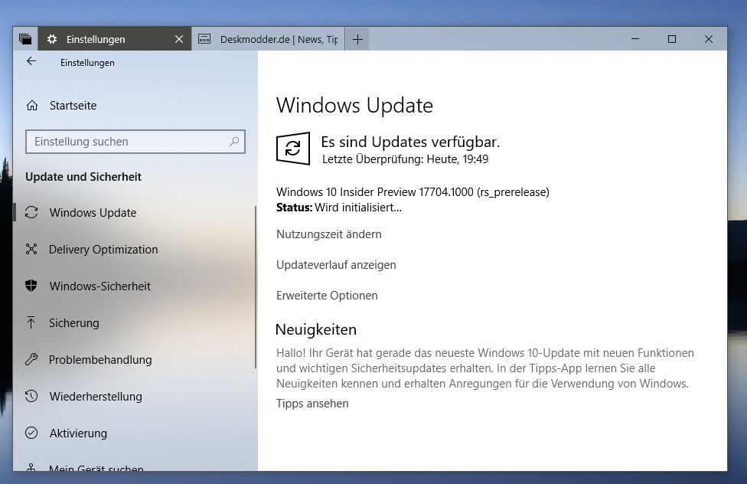Open Delivery Optimization settings
The height and width of the screenshot is (484, 747).
pyautogui.click(x=103, y=250)
